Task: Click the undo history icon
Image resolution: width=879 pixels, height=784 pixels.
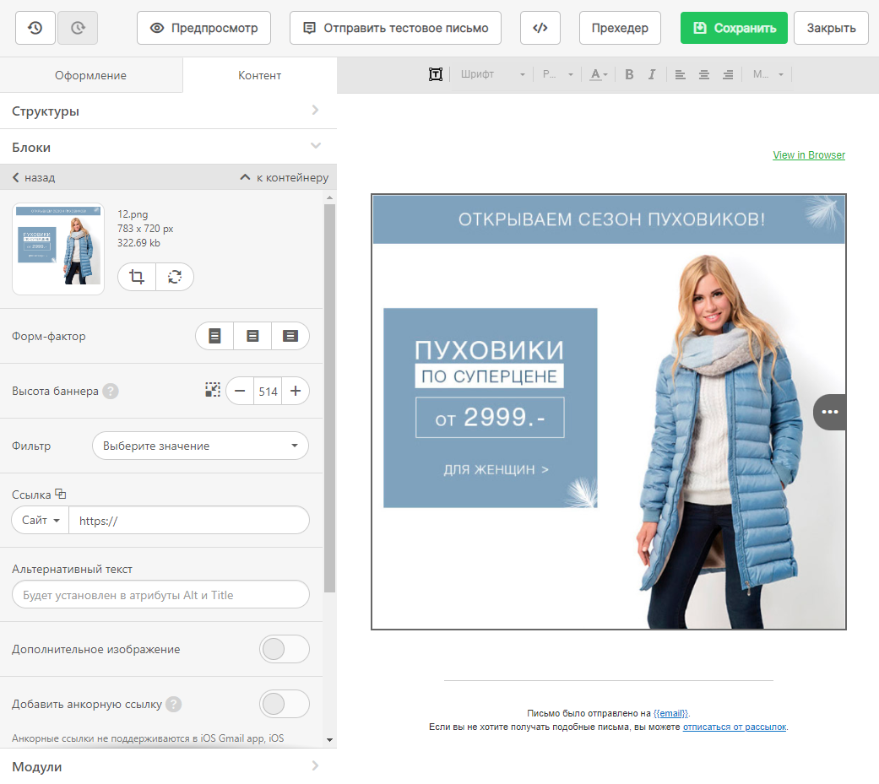Action: [35, 28]
